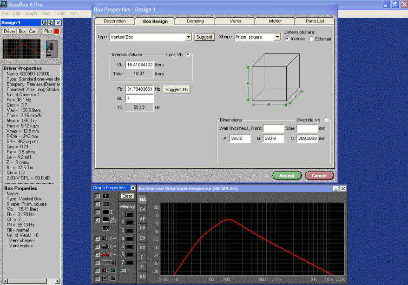The height and width of the screenshot is (285, 408).
Task: Click the Plot button in Design 1 panel
Action: click(48, 32)
